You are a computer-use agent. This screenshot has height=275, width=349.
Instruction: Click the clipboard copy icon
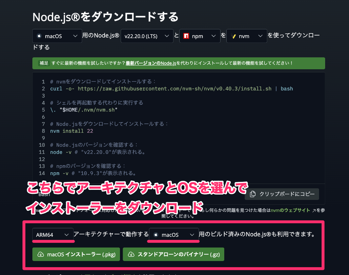tap(253, 194)
